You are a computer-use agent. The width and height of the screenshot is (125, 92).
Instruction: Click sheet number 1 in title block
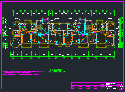(121, 88)
